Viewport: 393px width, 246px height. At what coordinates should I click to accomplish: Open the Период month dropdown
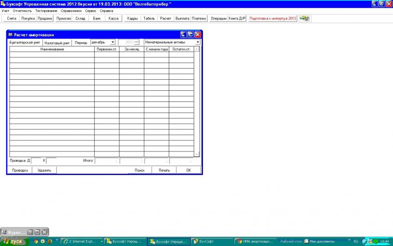(x=113, y=42)
